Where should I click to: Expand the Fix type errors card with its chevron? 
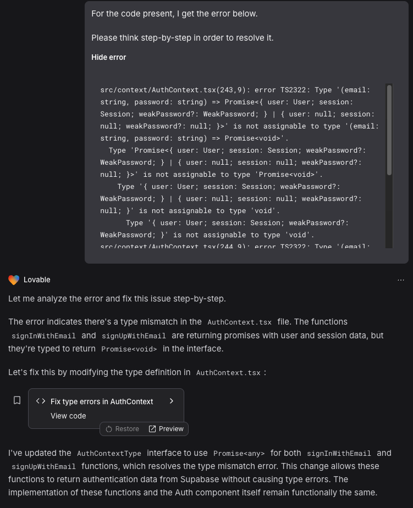171,401
